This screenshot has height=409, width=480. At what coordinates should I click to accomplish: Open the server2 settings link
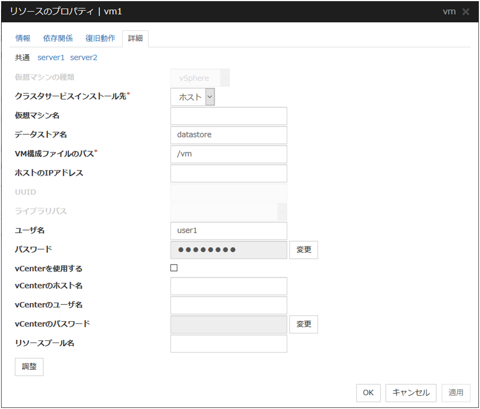(x=83, y=57)
